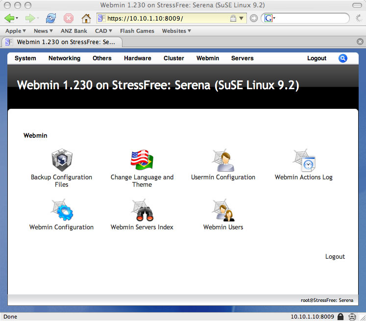
Task: Open back button history dropdown arrow
Action: tap(17, 18)
